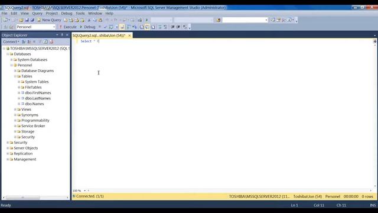Viewport: 378px width, 213px height.
Task: Close the SQLQuery2.sql tab
Action: 129,35
